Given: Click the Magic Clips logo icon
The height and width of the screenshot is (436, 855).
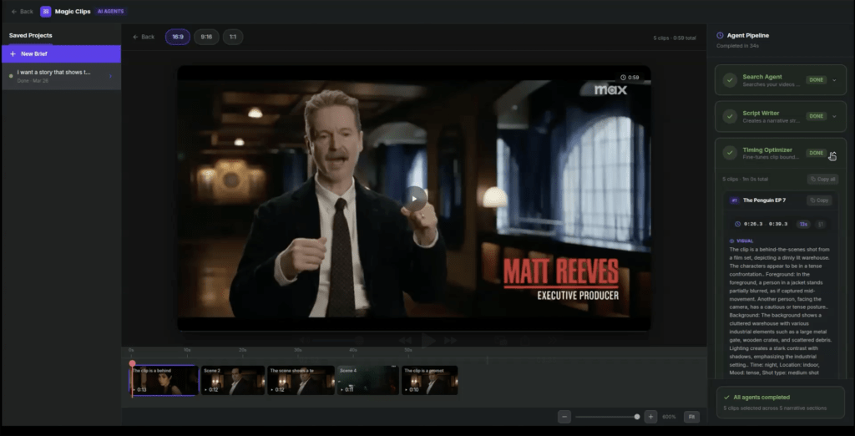Looking at the screenshot, I should (46, 11).
